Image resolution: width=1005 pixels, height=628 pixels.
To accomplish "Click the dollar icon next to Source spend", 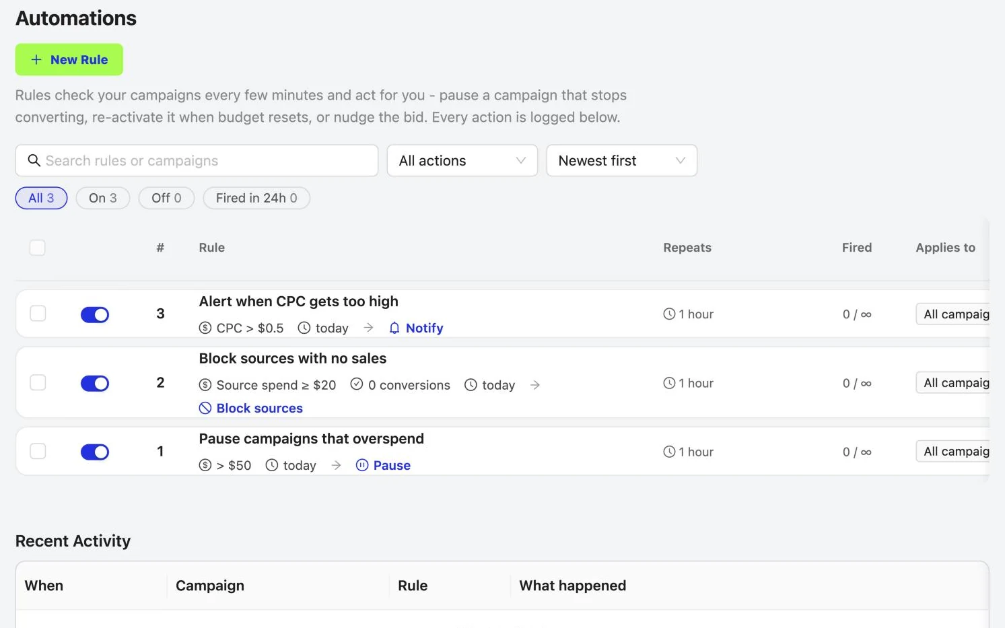I will pyautogui.click(x=205, y=385).
